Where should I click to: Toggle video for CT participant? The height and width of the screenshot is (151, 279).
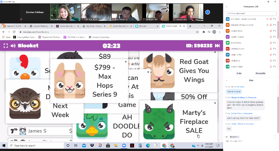click(274, 55)
